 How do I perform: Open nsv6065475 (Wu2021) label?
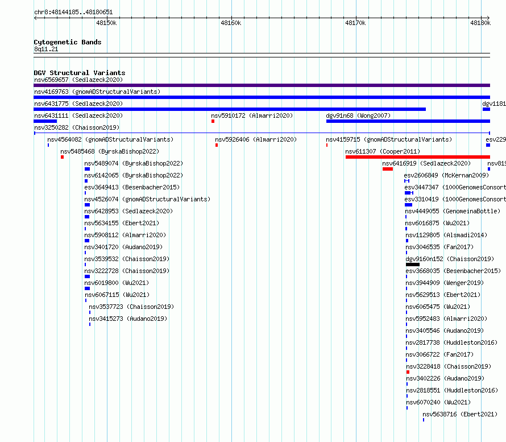coord(438,307)
